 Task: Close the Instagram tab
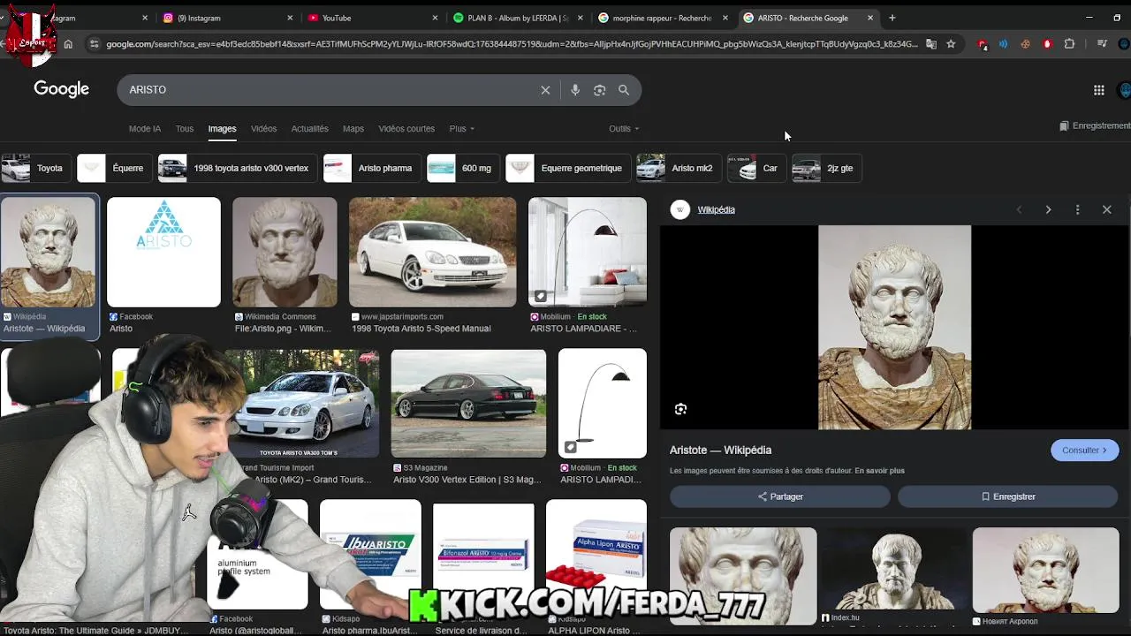[x=290, y=18]
